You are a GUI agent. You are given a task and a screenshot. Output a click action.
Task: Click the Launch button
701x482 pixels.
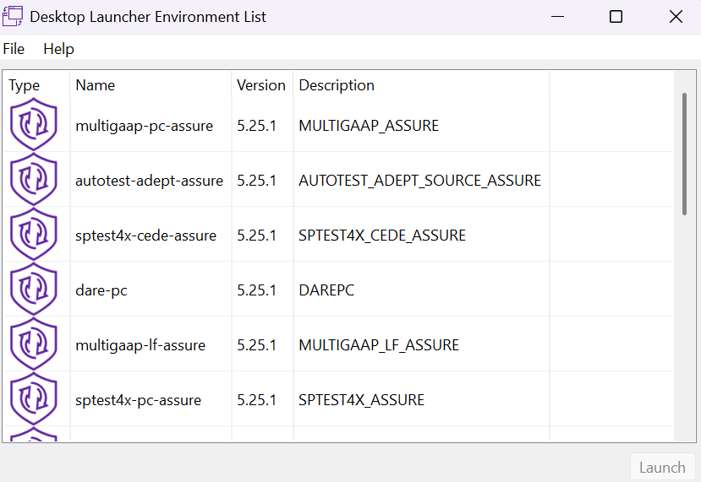662,468
